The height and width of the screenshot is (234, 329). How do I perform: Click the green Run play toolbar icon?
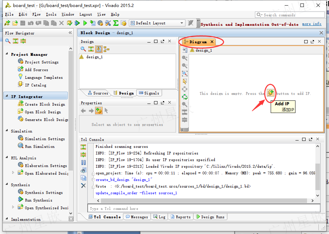click(85, 23)
